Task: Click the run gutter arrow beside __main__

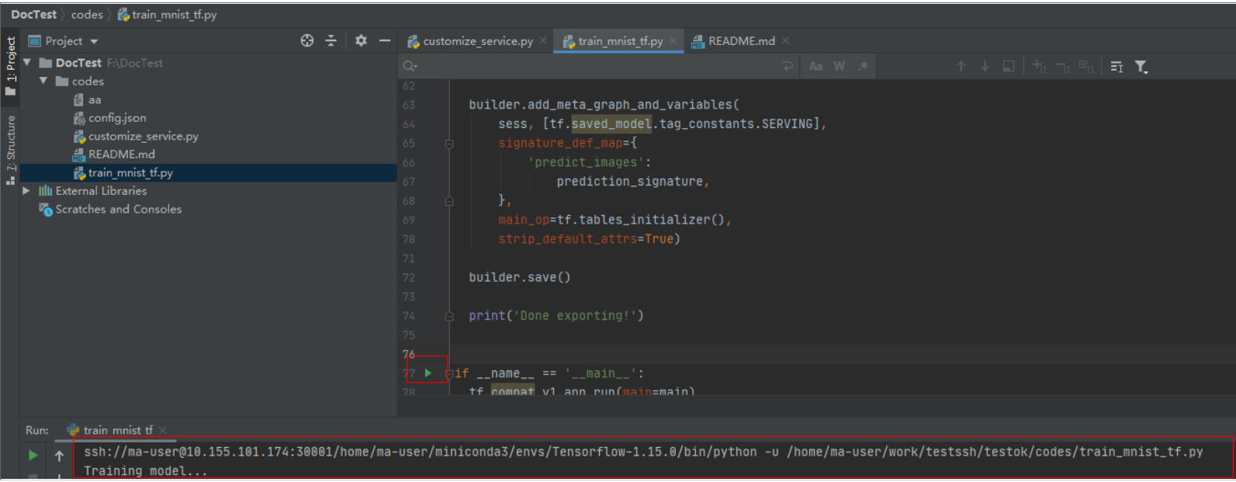Action: (x=428, y=373)
